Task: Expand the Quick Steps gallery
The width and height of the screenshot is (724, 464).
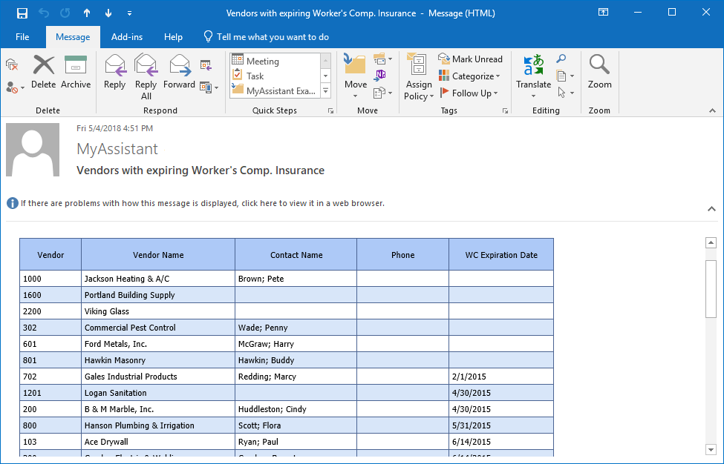Action: coord(325,90)
